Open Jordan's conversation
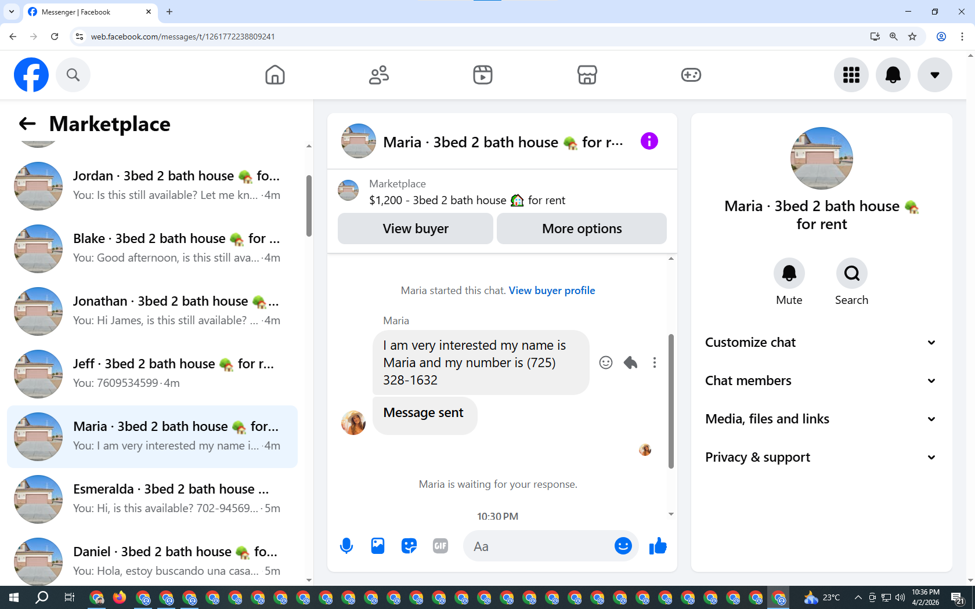975x609 pixels. click(152, 186)
